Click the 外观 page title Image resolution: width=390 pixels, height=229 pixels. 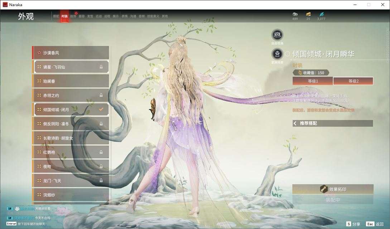tap(26, 16)
